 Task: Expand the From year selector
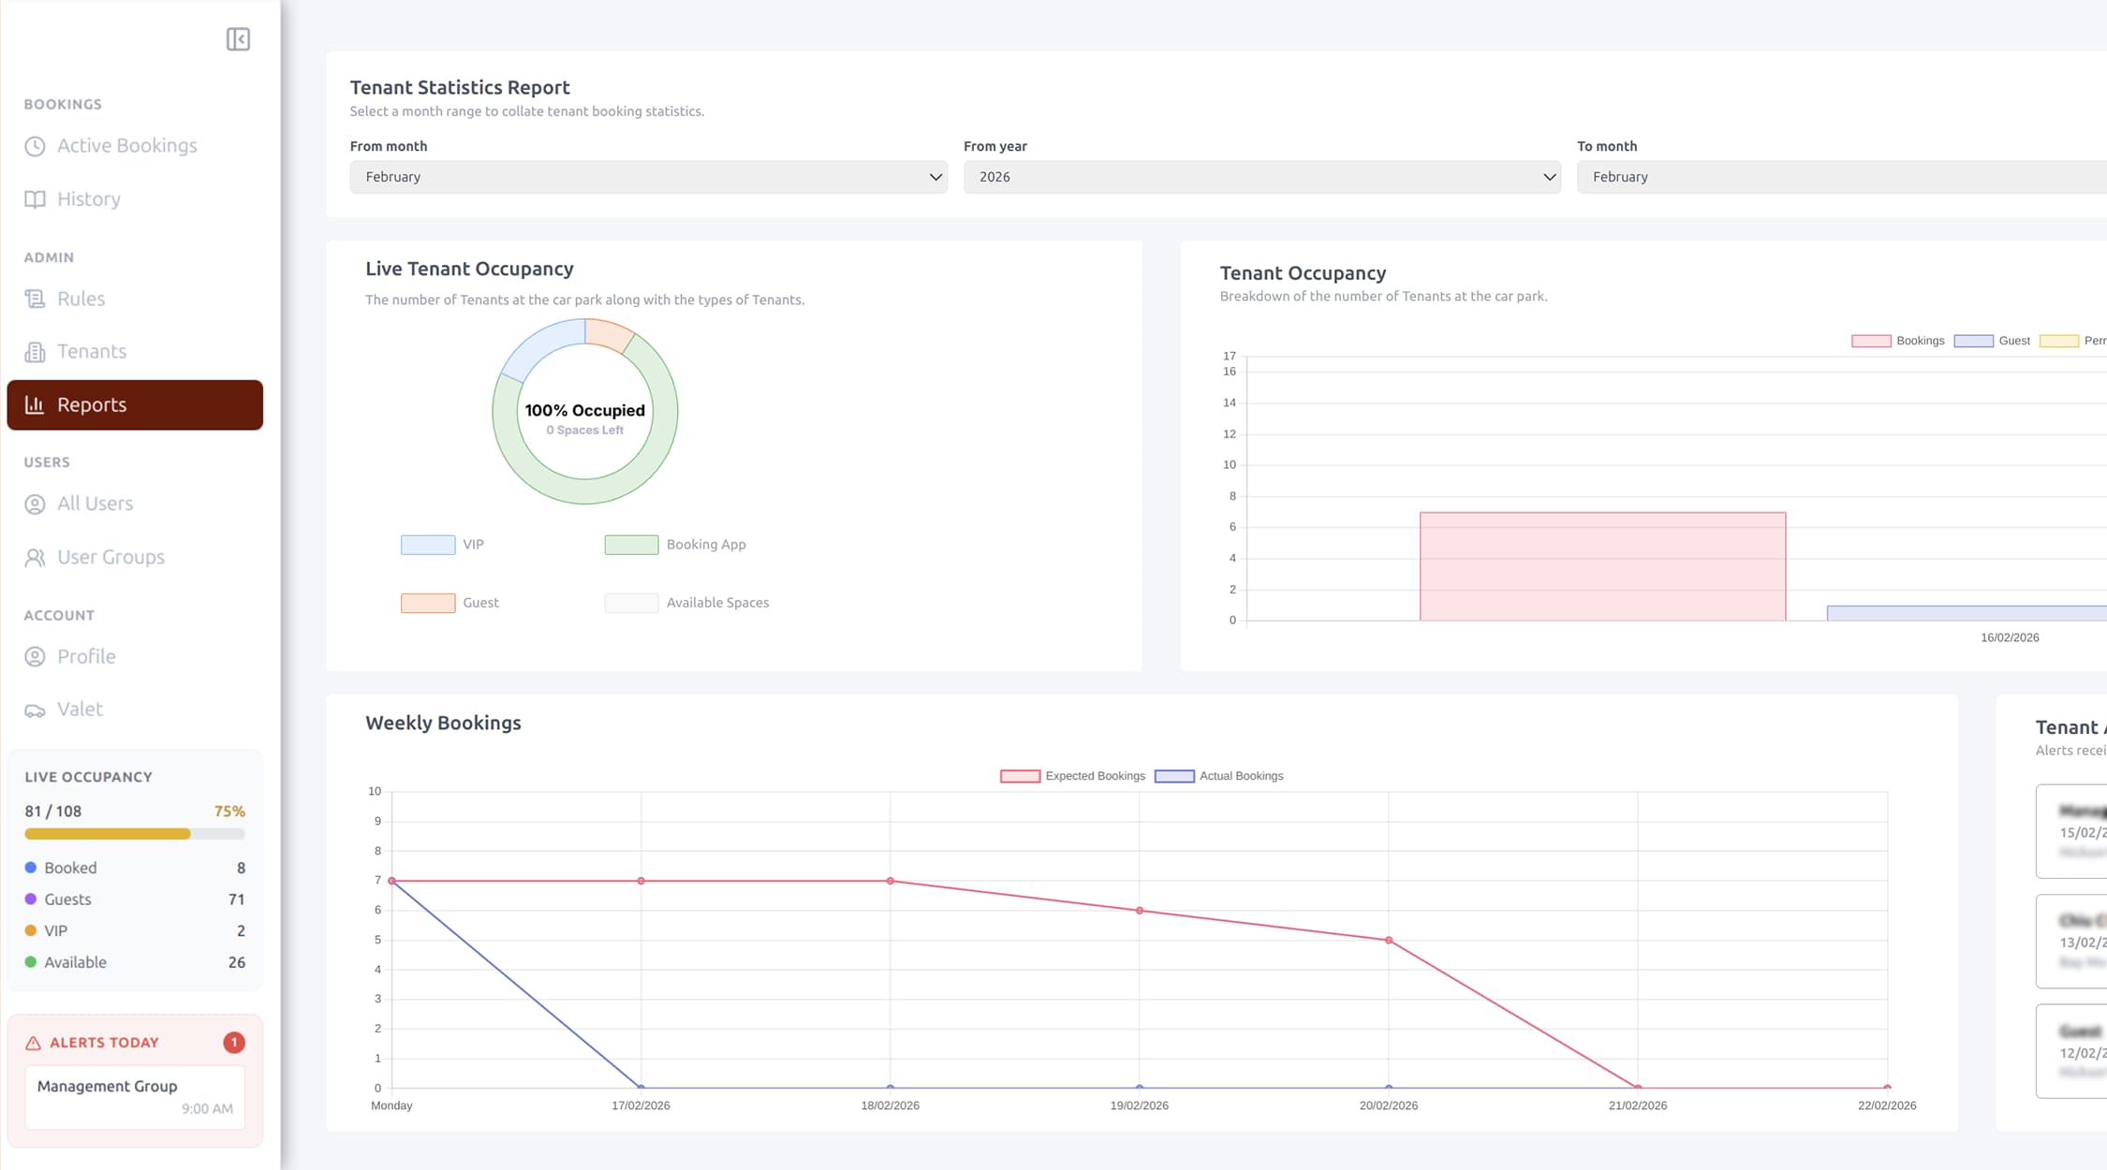(x=1262, y=176)
